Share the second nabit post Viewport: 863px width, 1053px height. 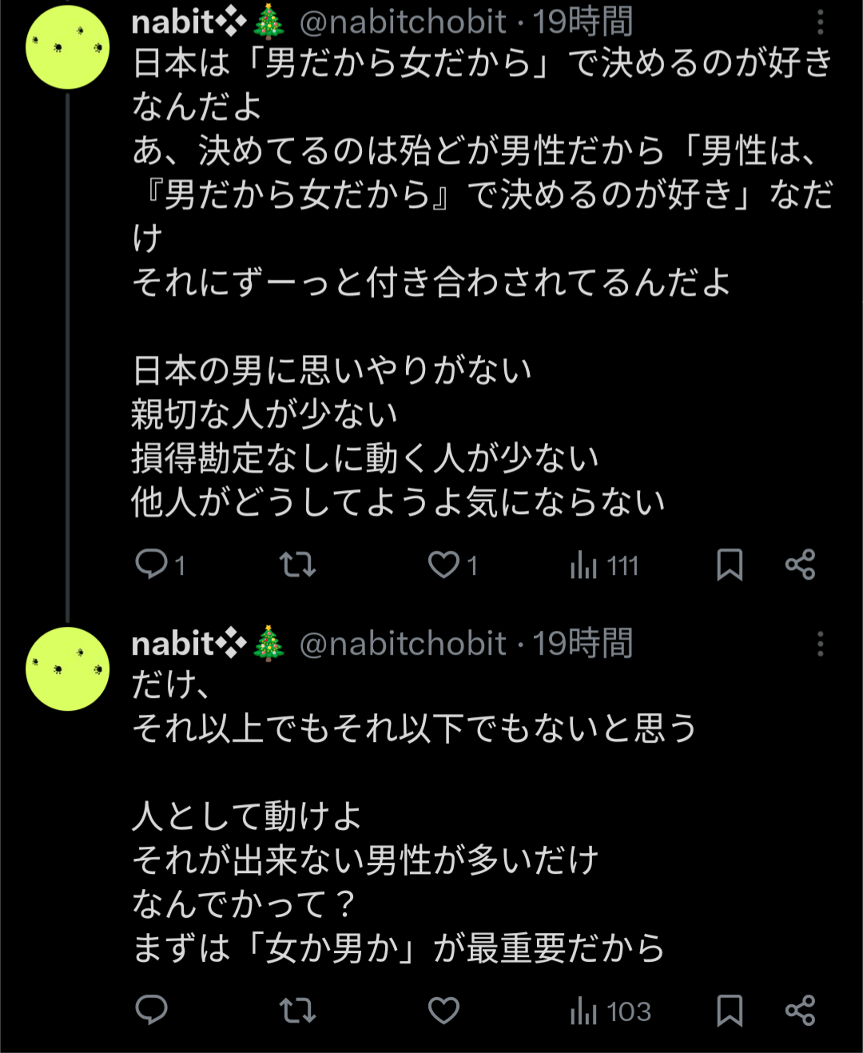(x=800, y=1011)
